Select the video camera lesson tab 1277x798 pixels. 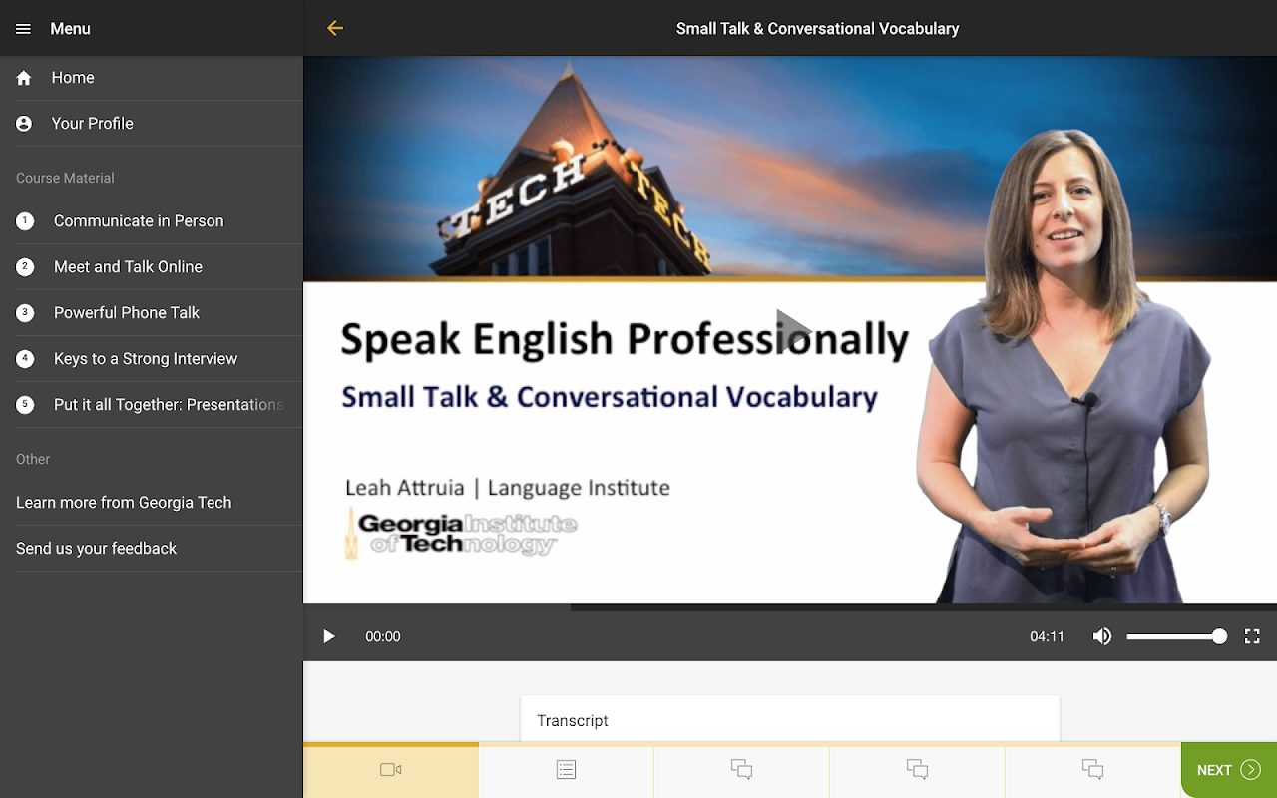tap(391, 770)
